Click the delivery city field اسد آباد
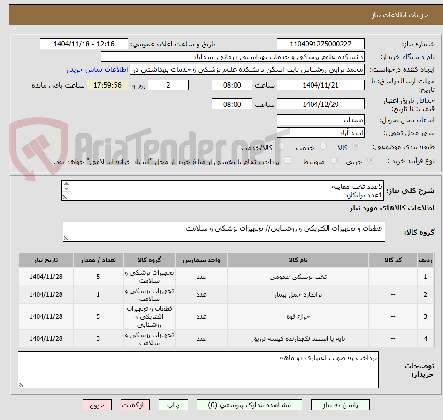 (x=321, y=133)
